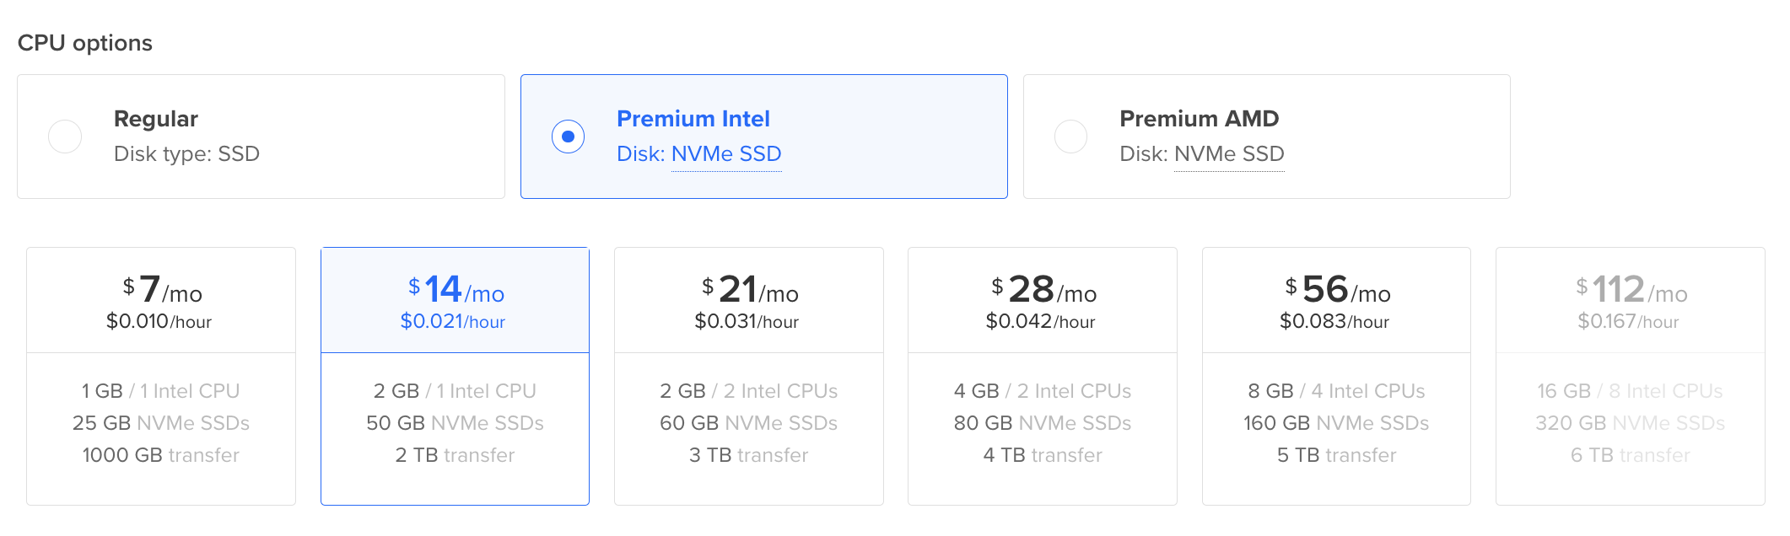Click the 50 GB NVMe SSDs spec
Viewport: 1790px width, 536px height.
[455, 423]
